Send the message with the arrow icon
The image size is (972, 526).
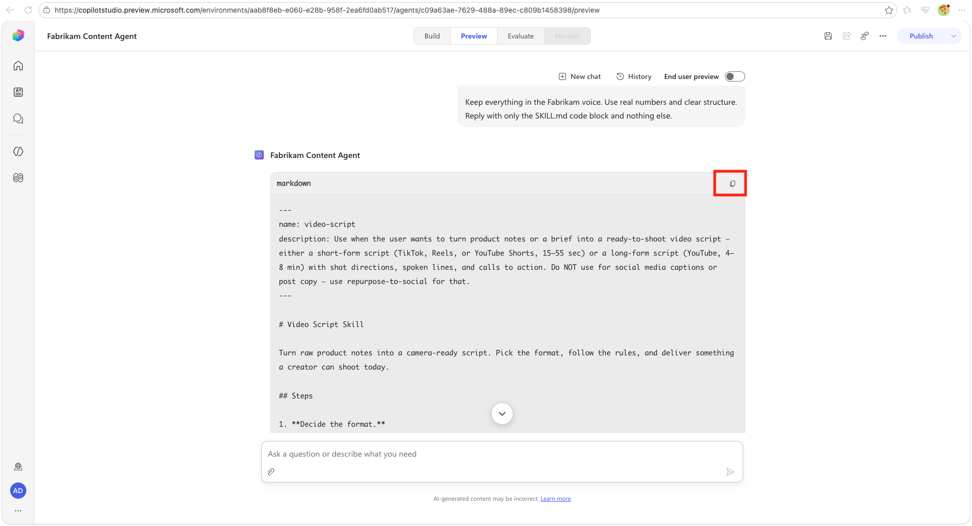[x=730, y=472]
